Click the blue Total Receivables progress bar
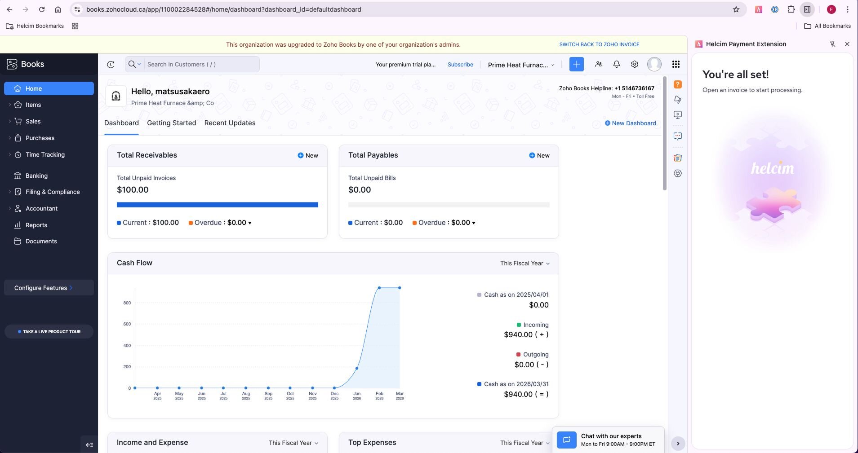Image resolution: width=858 pixels, height=453 pixels. [x=217, y=205]
